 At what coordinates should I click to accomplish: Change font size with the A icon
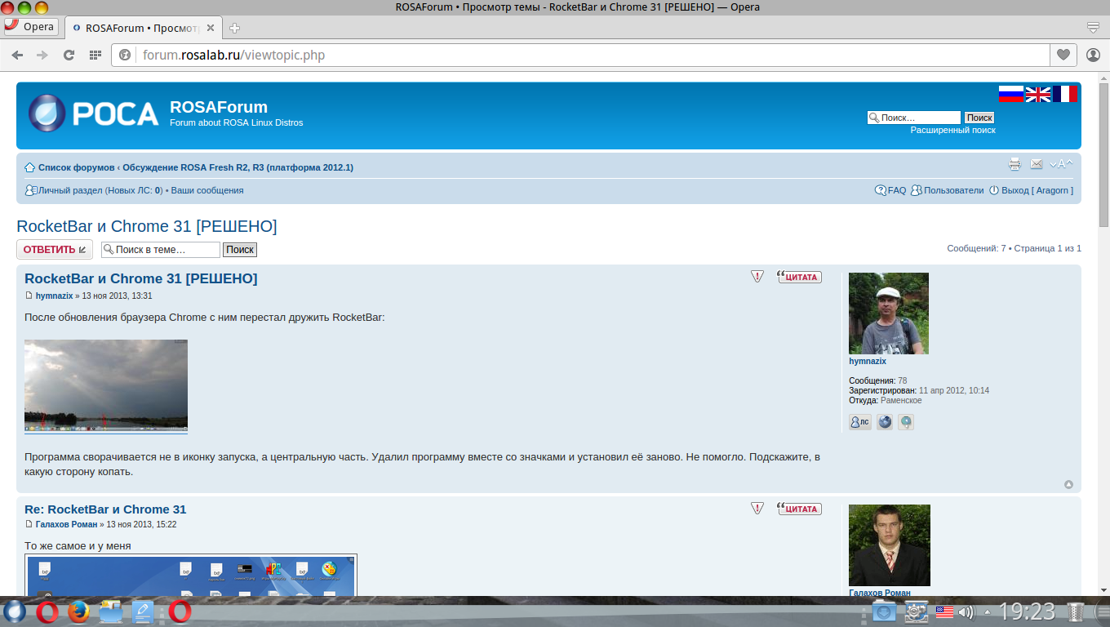(x=1061, y=164)
